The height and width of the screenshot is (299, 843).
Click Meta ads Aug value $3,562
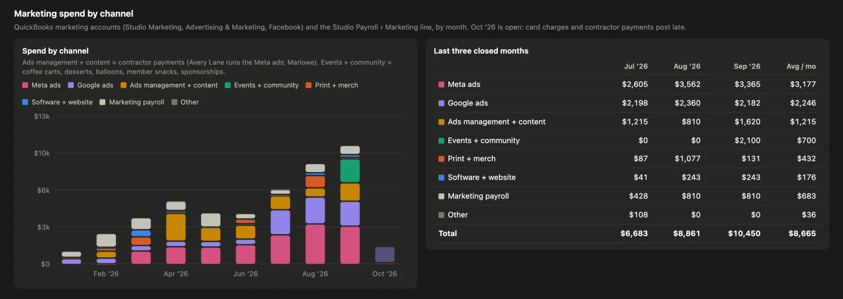click(688, 84)
